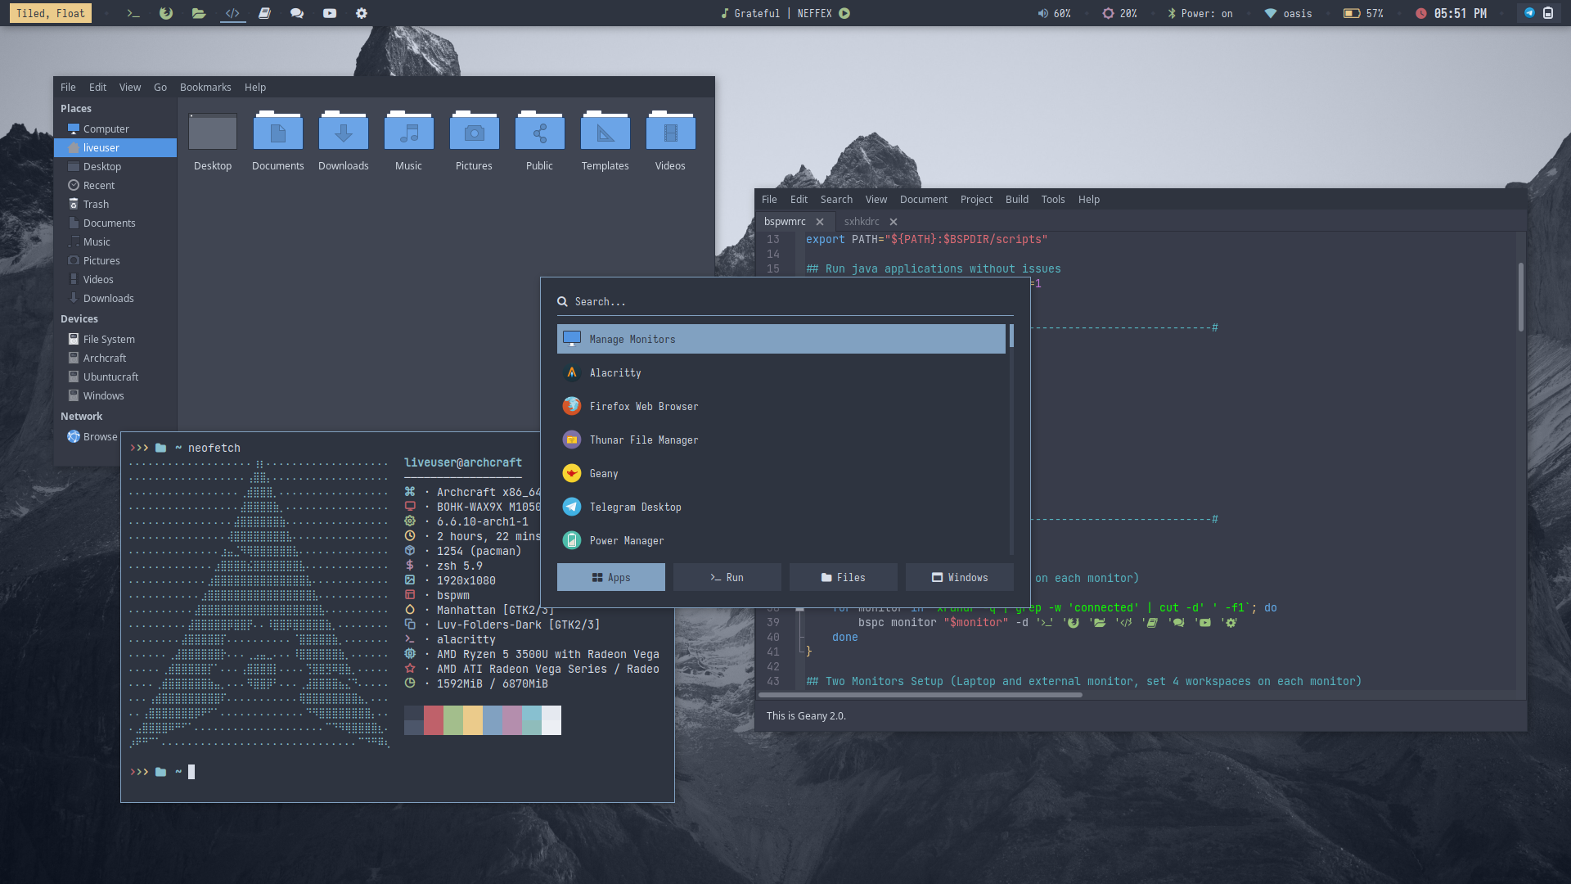Click the terminal workspace icon in top bar
The image size is (1571, 884).
pyautogui.click(x=133, y=13)
